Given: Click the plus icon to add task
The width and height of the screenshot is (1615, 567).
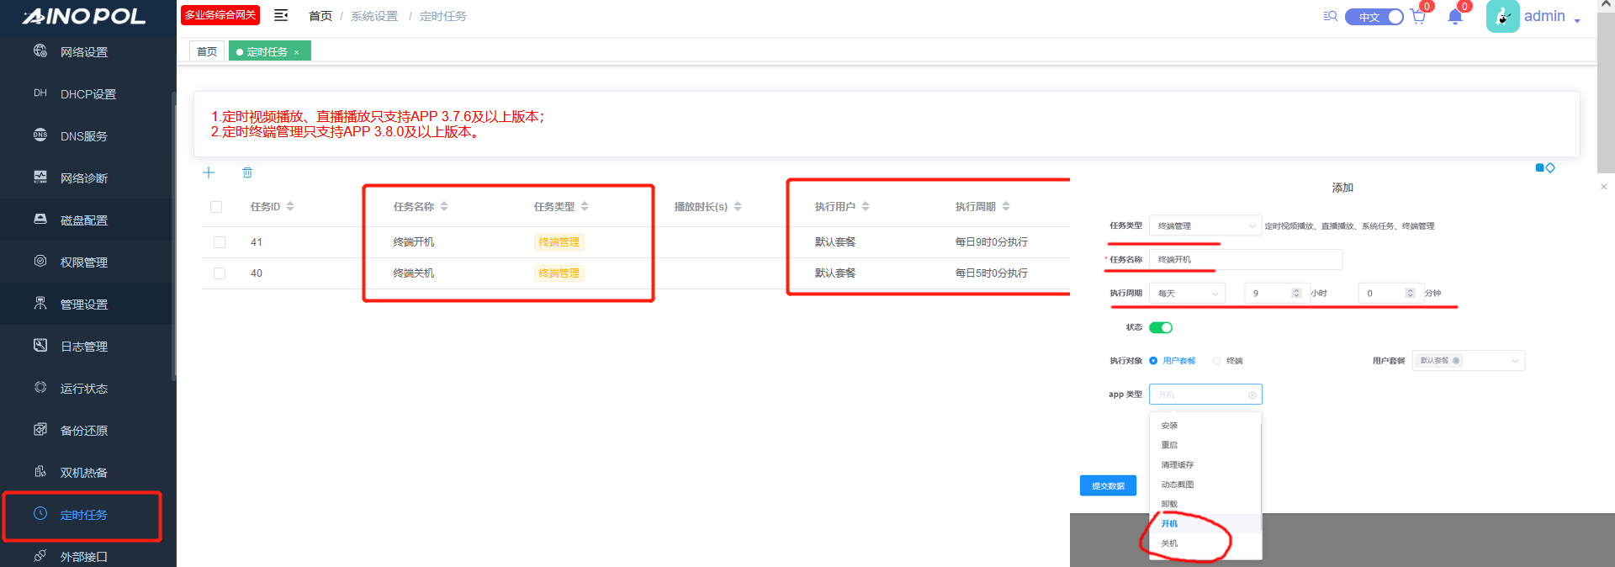Looking at the screenshot, I should click(209, 172).
